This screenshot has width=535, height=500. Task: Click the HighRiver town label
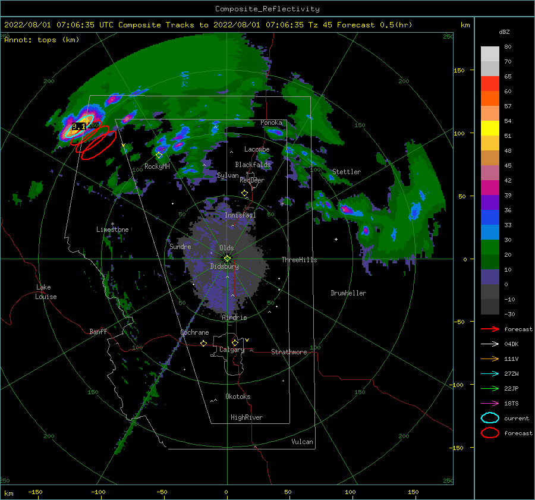point(247,417)
